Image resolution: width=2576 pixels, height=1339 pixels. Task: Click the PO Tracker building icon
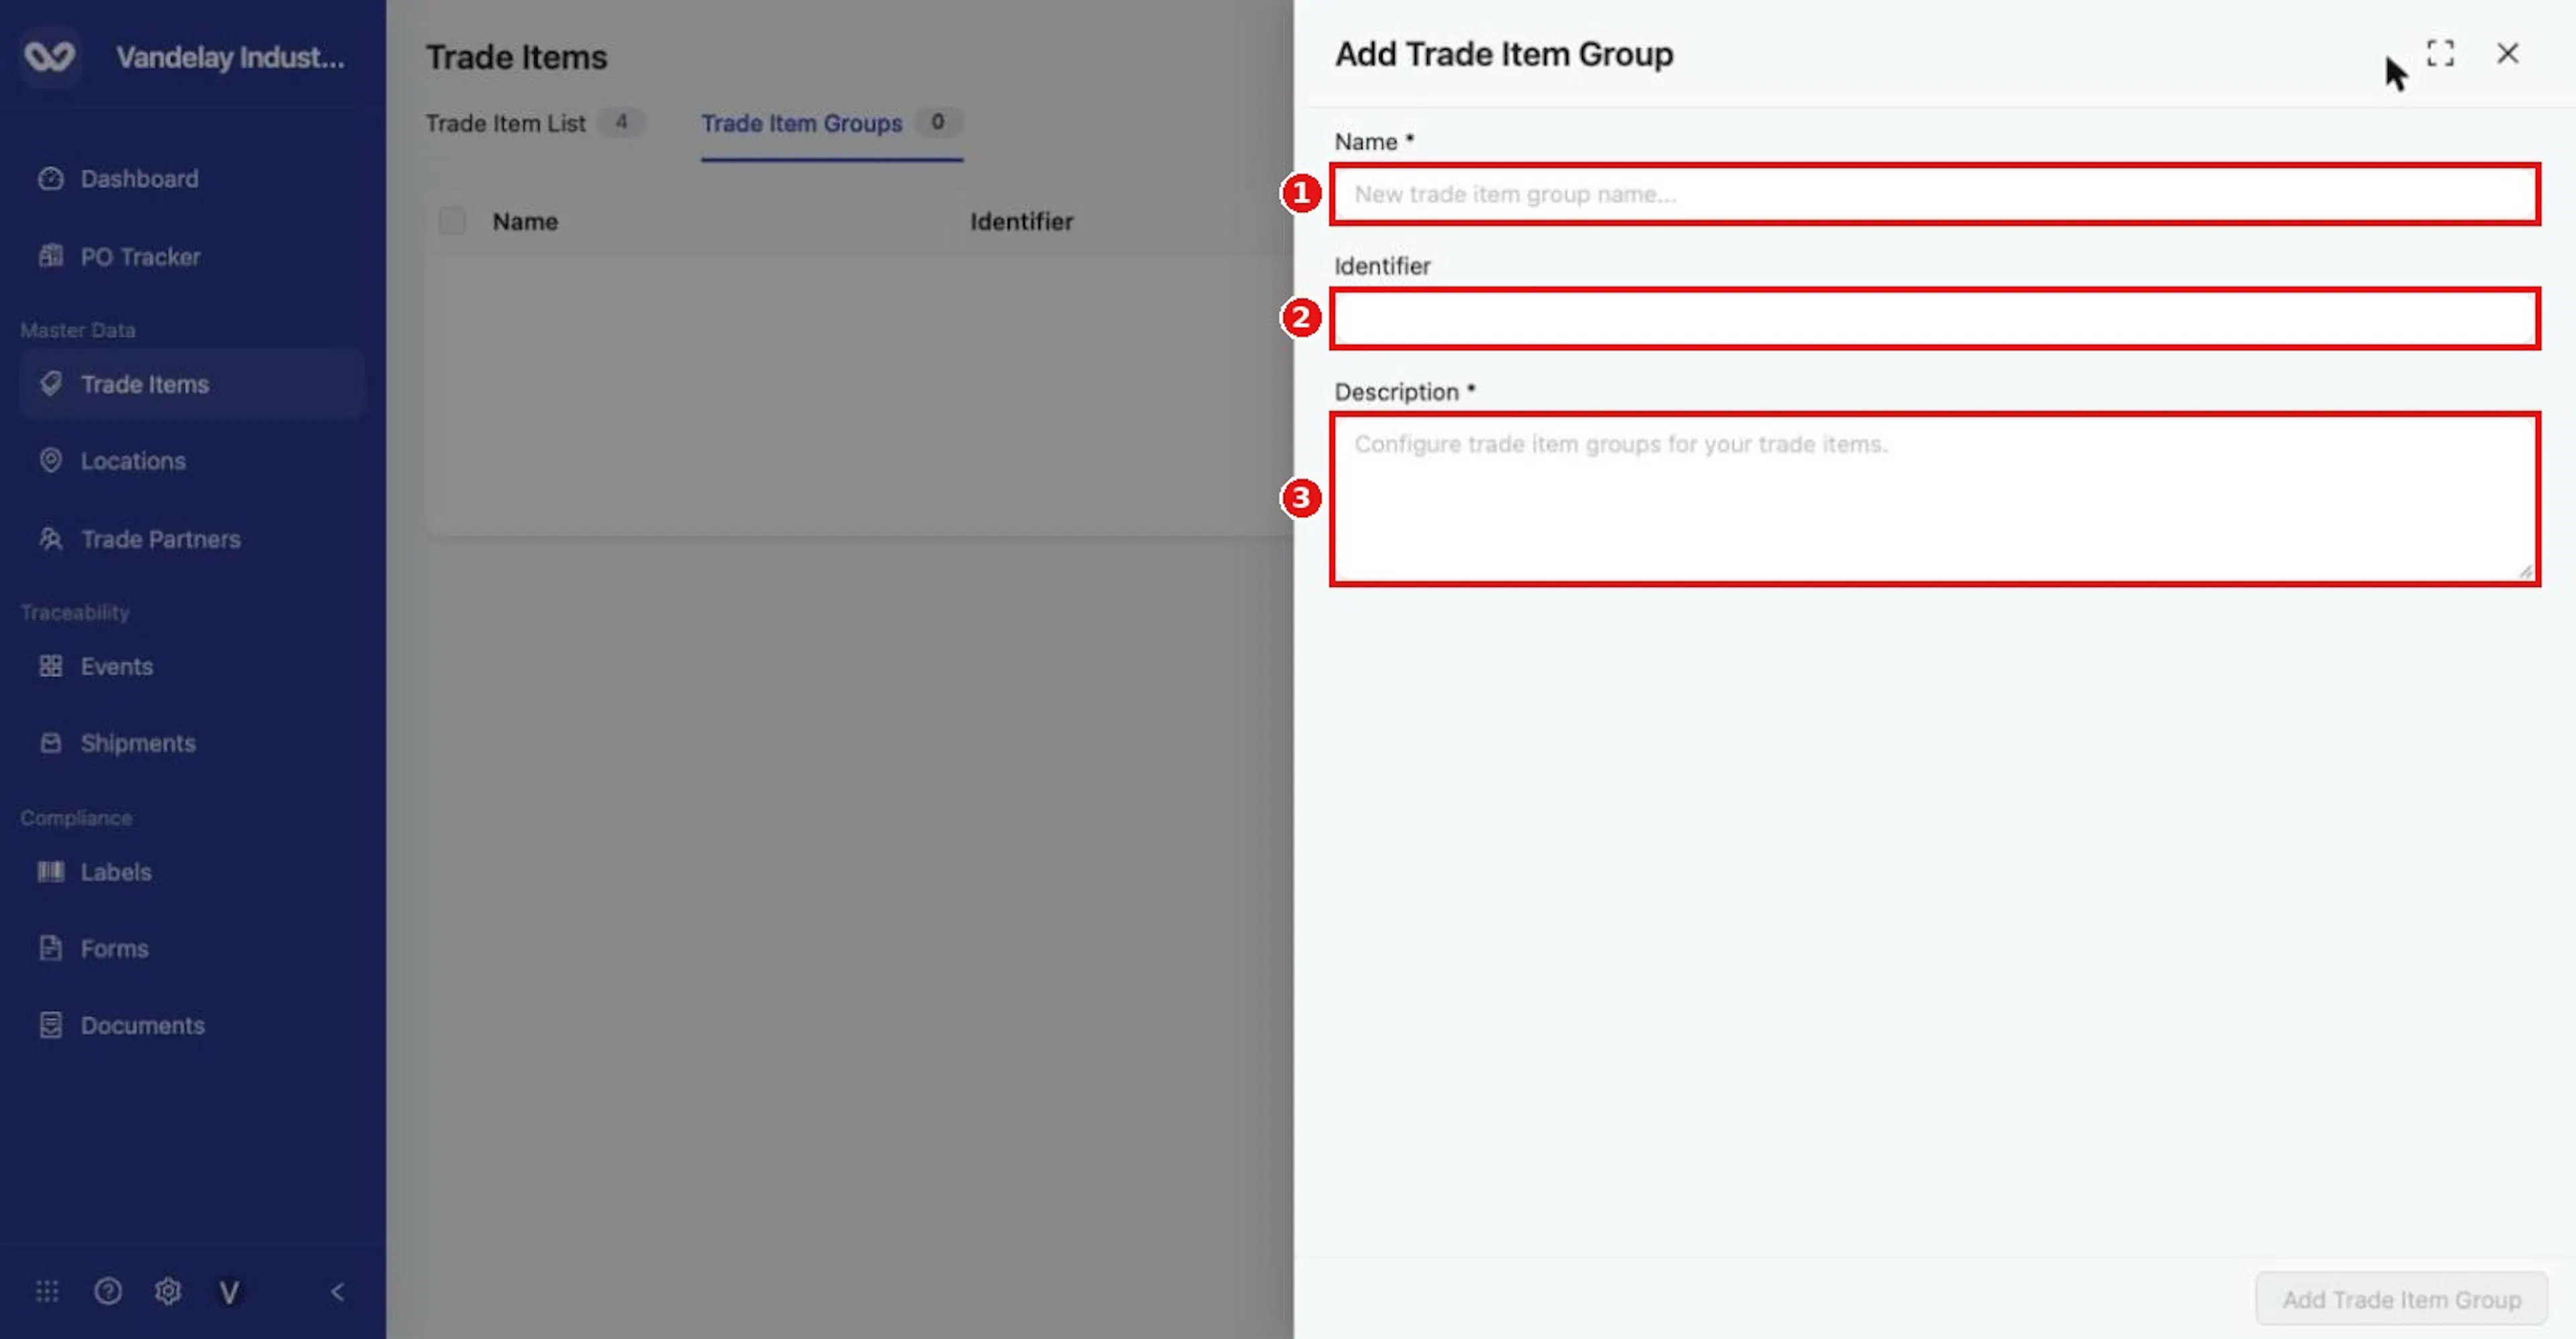[51, 256]
